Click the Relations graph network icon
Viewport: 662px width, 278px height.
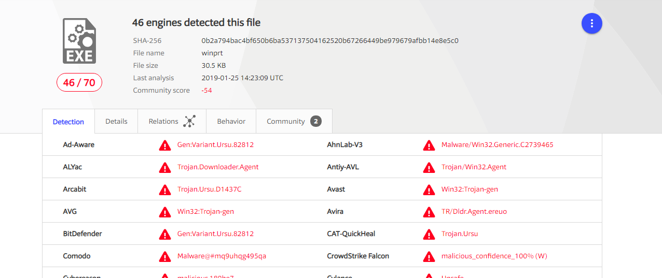click(189, 121)
